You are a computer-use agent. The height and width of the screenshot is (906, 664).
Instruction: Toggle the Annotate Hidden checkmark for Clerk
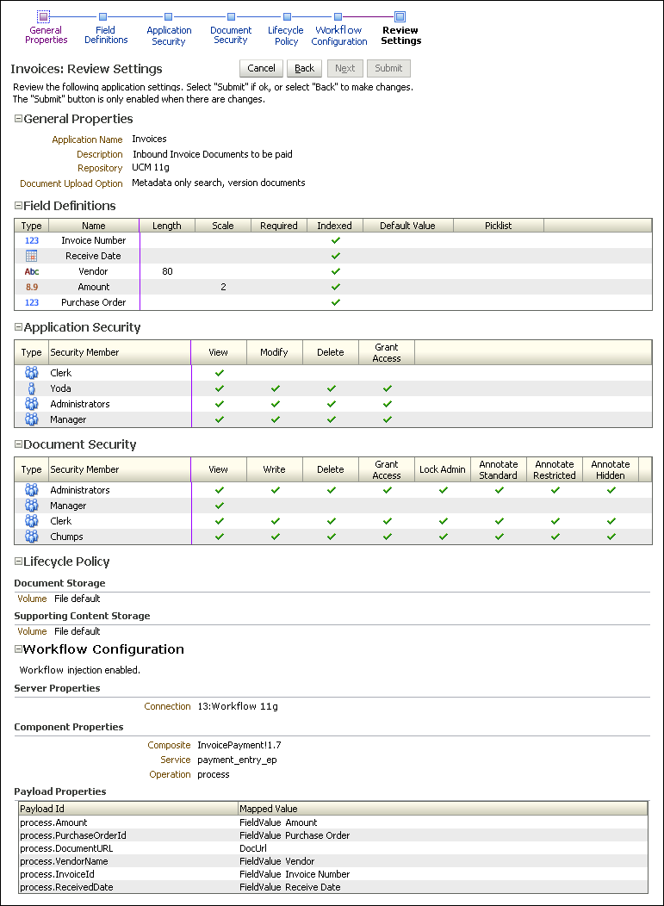(x=611, y=521)
